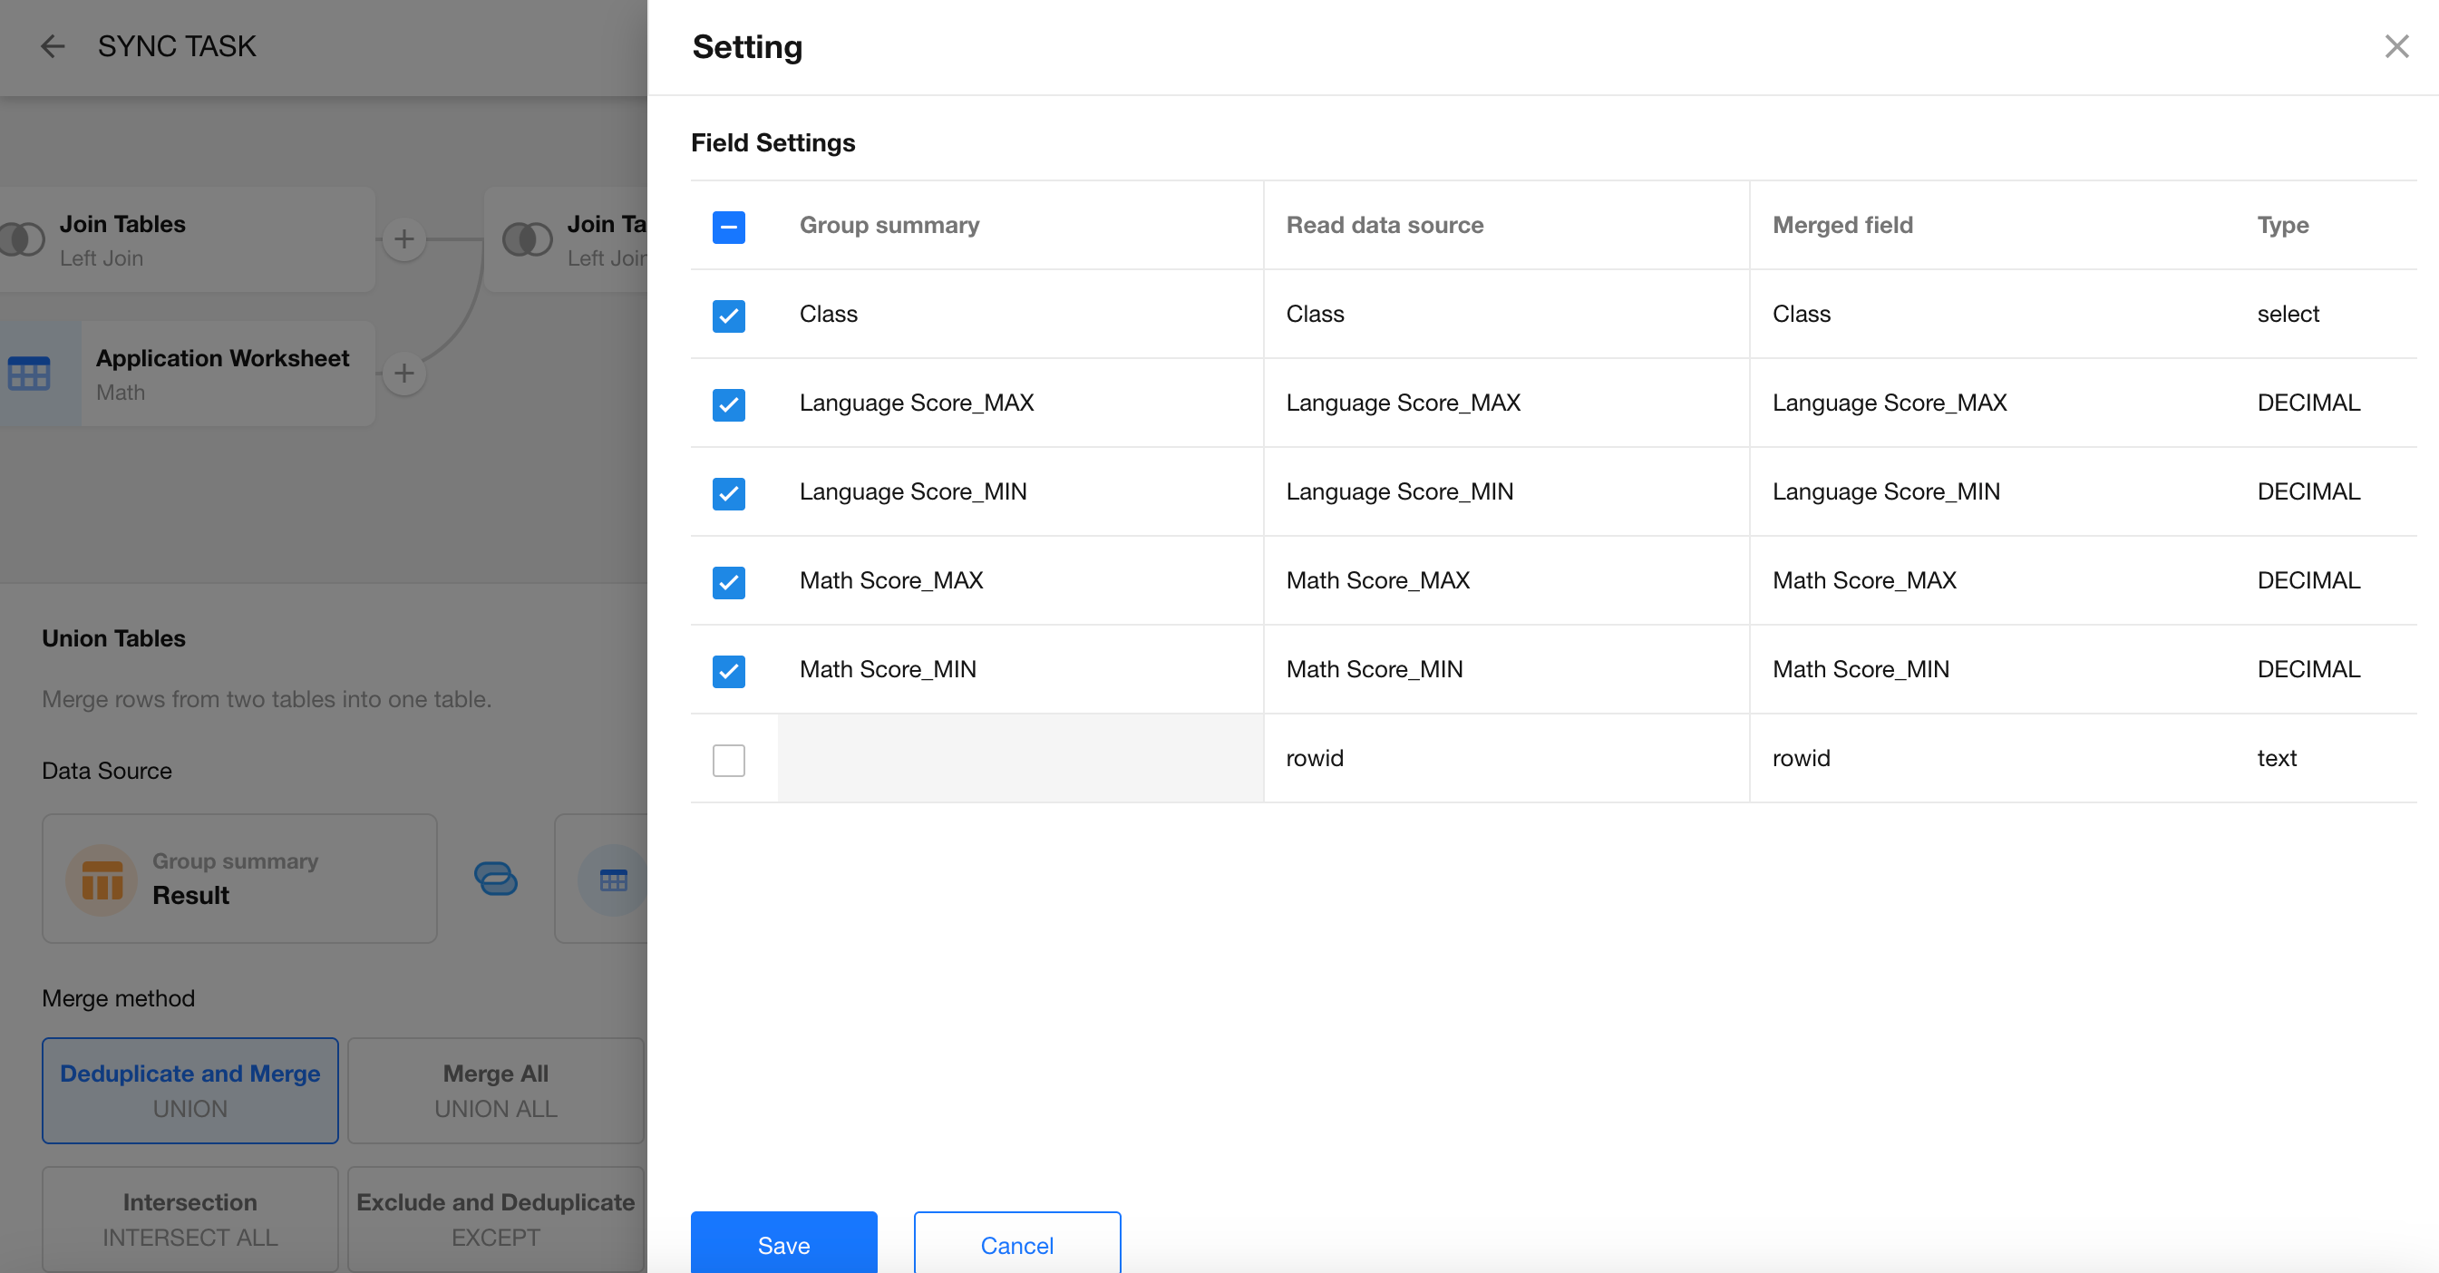This screenshot has width=2439, height=1273.
Task: Select the Merge All UNION ALL method
Action: pos(495,1090)
